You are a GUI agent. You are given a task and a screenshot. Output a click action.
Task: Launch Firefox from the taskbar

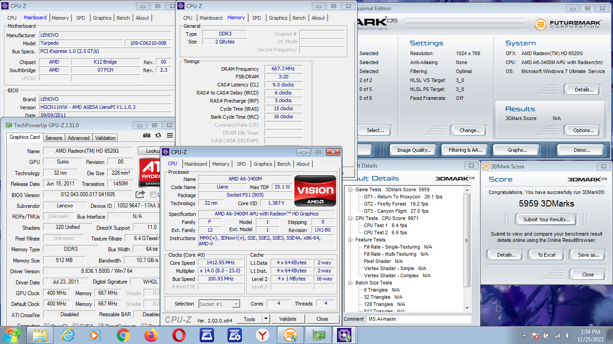pos(151,335)
